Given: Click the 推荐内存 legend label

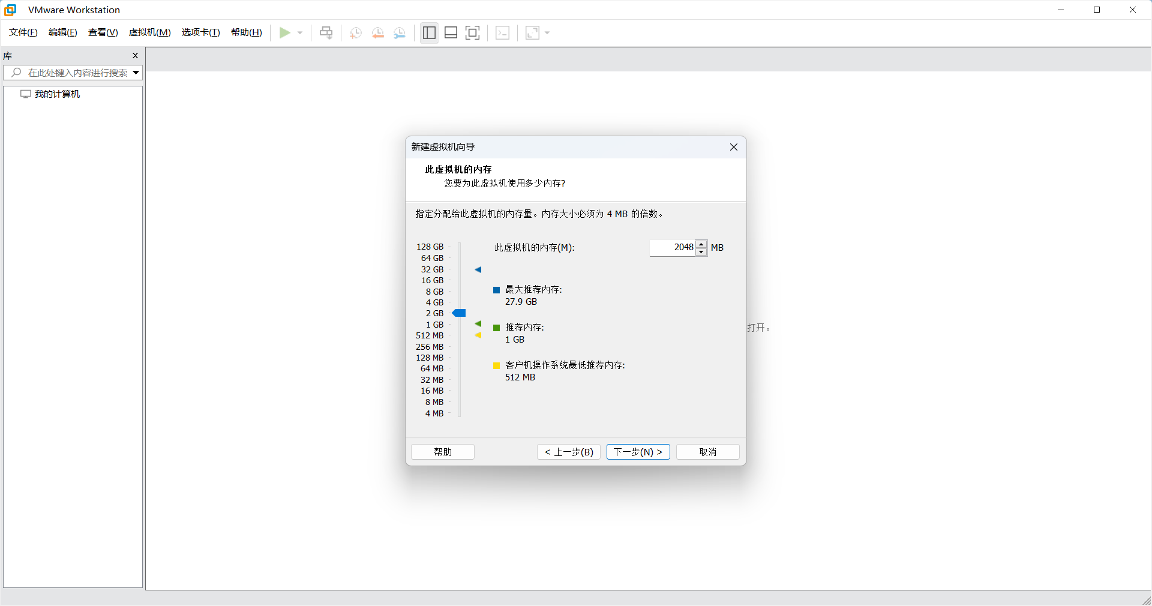Looking at the screenshot, I should [x=524, y=328].
